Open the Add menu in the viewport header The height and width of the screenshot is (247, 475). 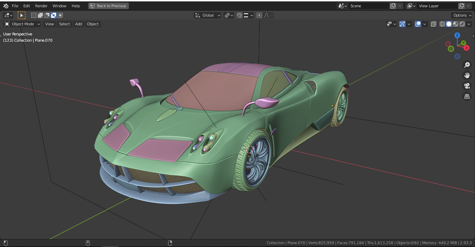click(78, 24)
